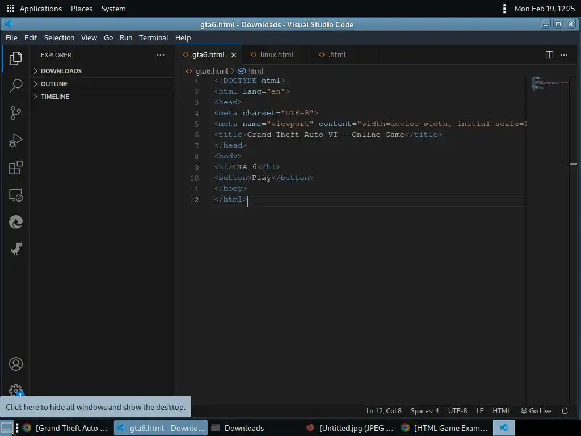The image size is (581, 436).
Task: Open the Source Control view
Action: [15, 113]
